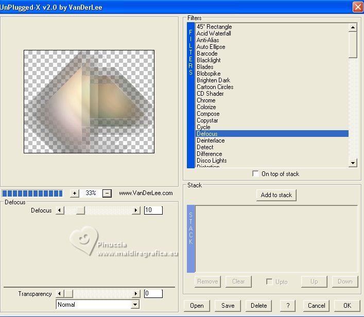Image resolution: width=364 pixels, height=317 pixels.
Task: Click the Delete button
Action: click(258, 305)
